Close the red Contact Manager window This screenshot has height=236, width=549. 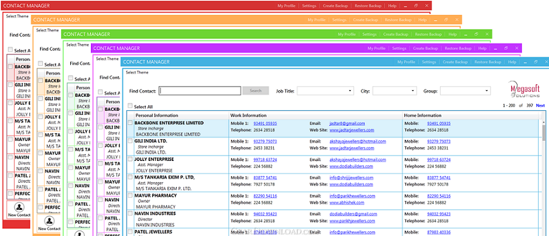pyautogui.click(x=427, y=5)
